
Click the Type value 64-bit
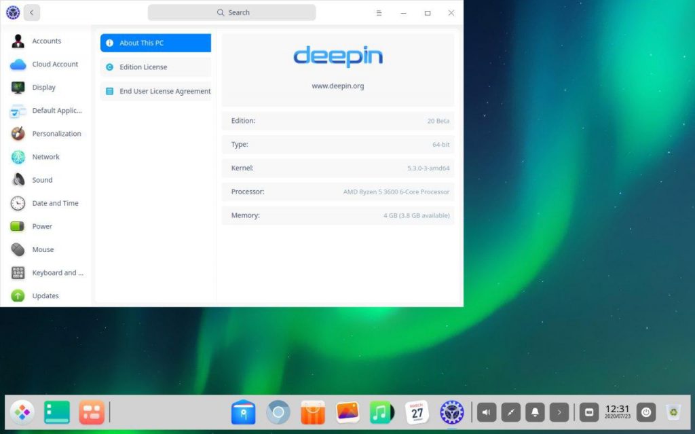[x=441, y=144]
